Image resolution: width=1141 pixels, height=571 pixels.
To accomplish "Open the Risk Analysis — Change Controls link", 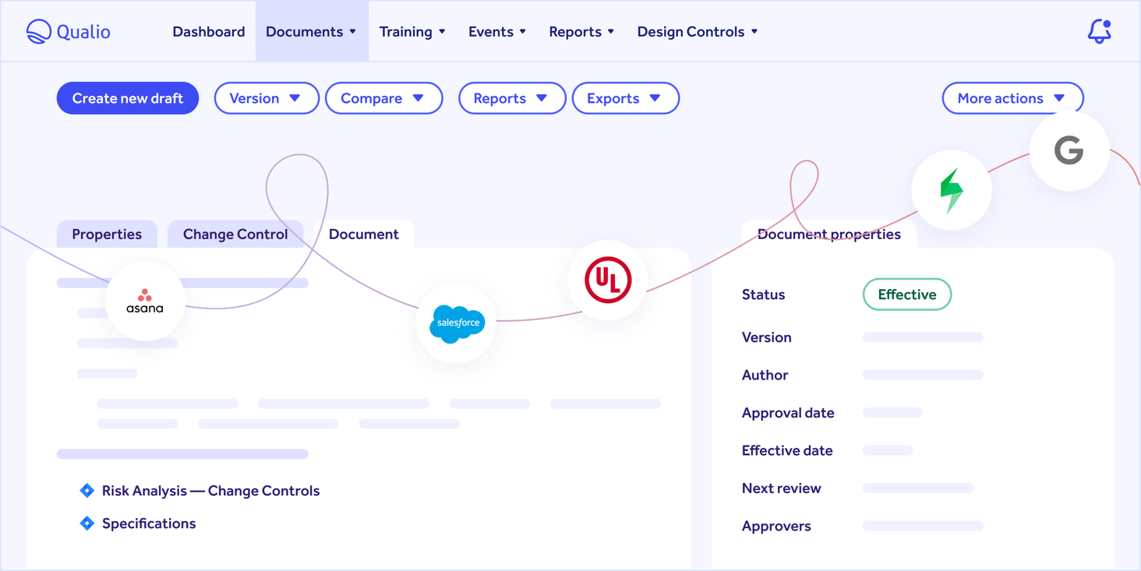I will [210, 490].
